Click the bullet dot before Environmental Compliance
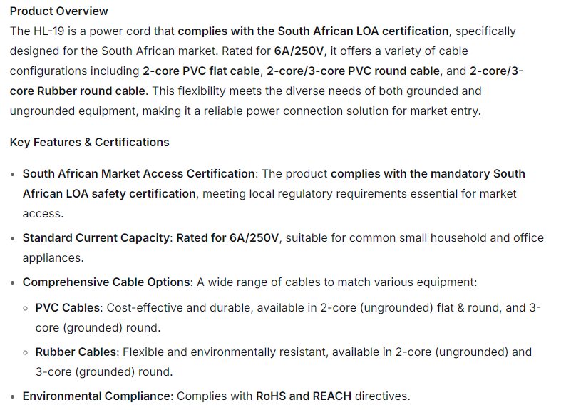The width and height of the screenshot is (566, 410). pos(13,397)
